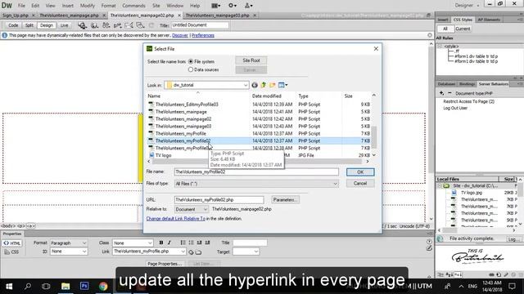This screenshot has height=294, width=524.
Task: Click the File name input field
Action: coord(256,172)
